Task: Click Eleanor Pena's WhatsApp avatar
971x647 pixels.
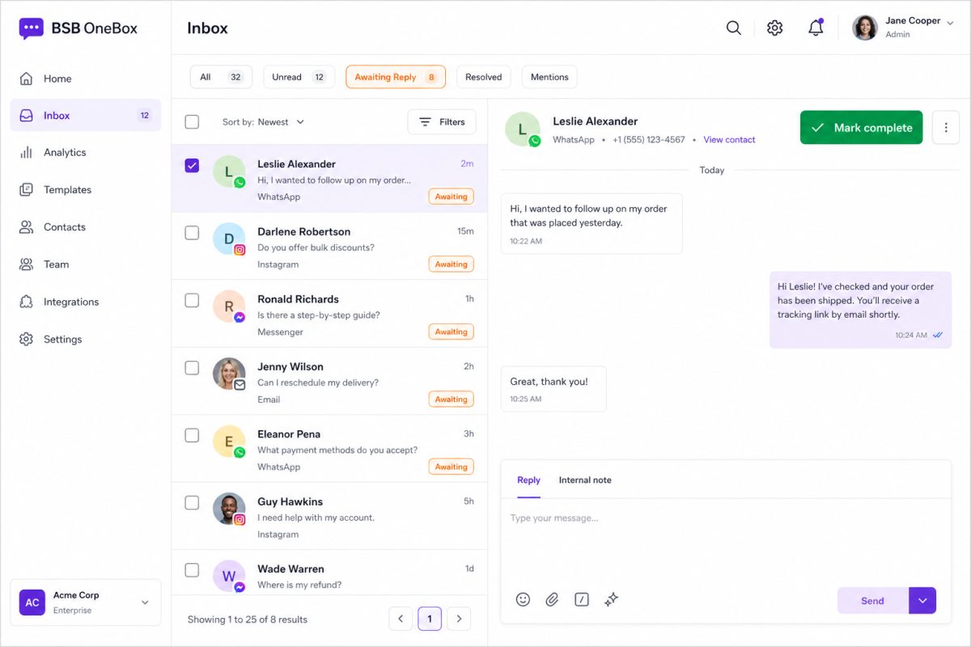Action: tap(229, 442)
